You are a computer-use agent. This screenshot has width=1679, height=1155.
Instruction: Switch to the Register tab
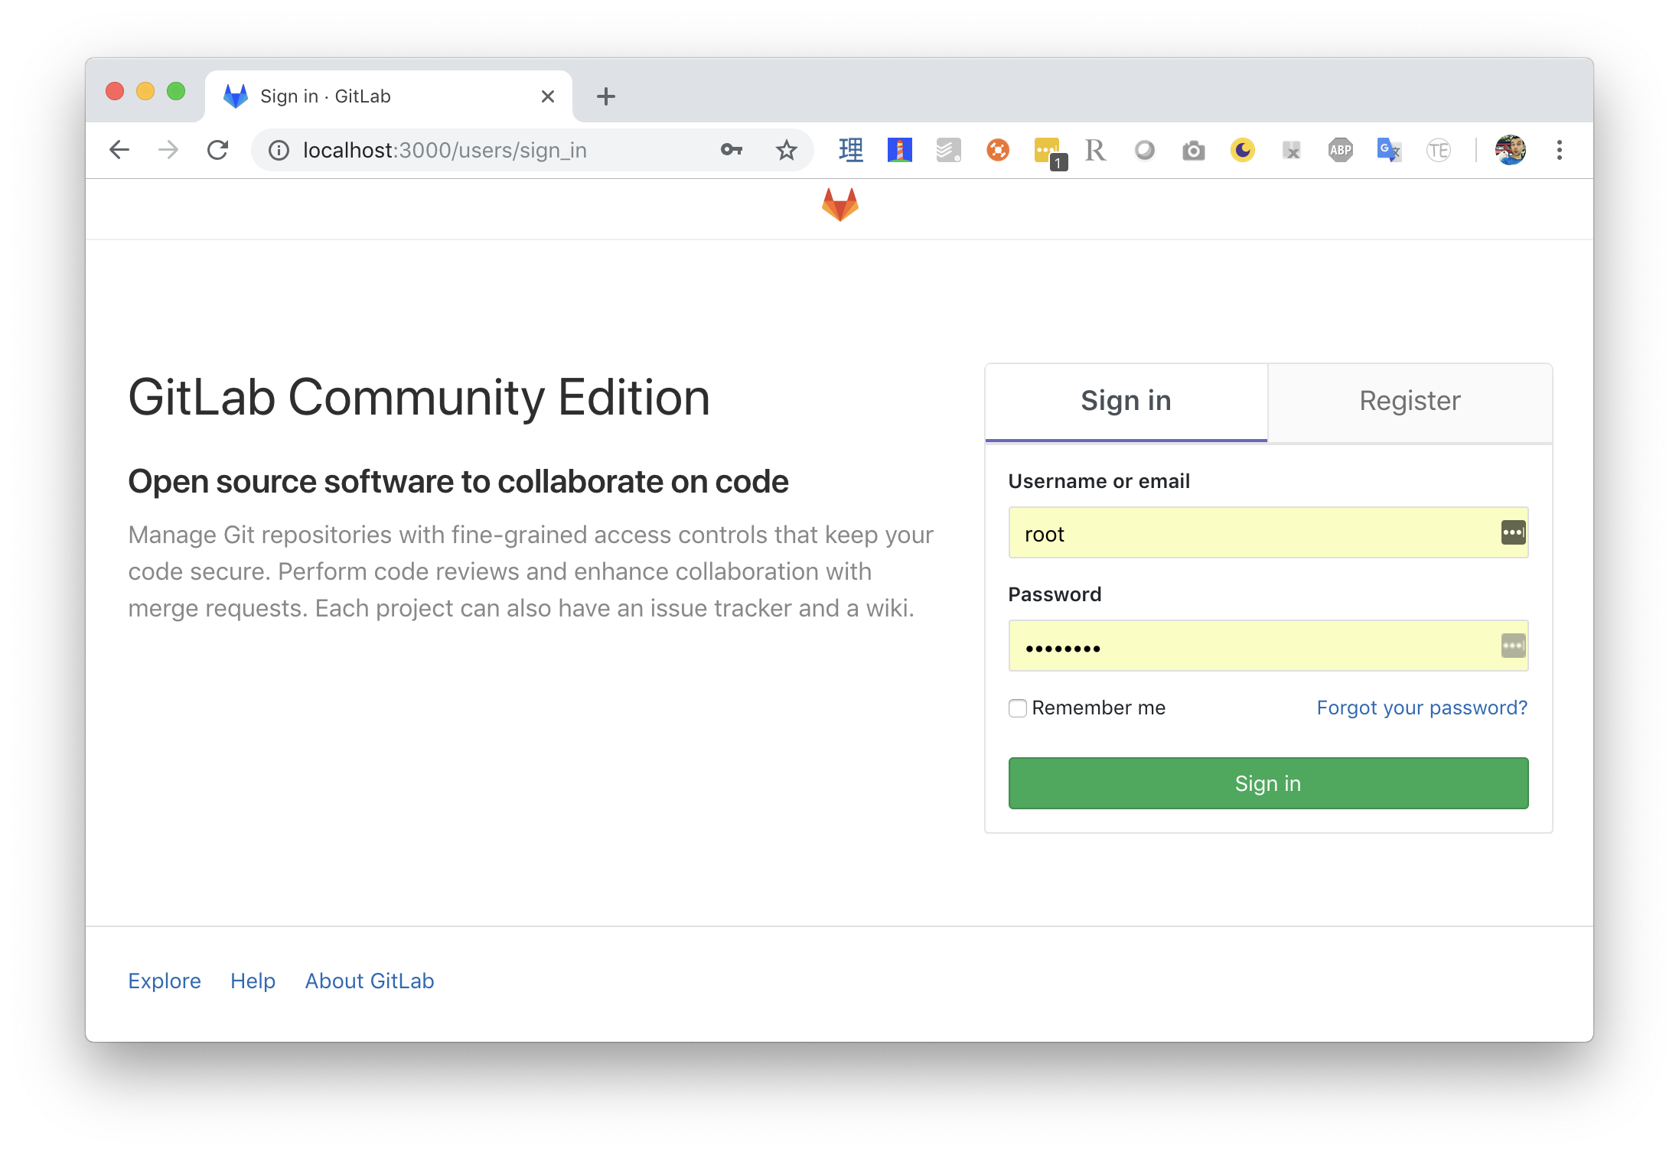click(x=1409, y=401)
